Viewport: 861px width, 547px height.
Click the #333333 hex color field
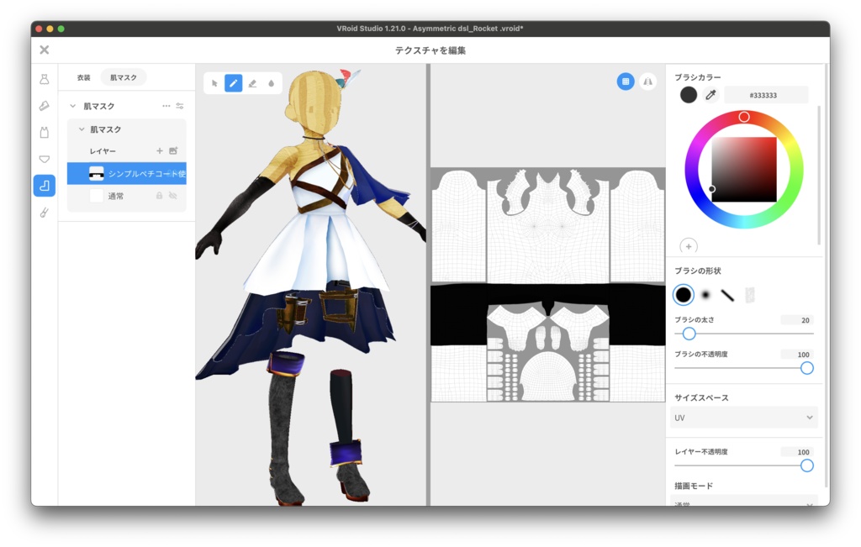point(766,94)
